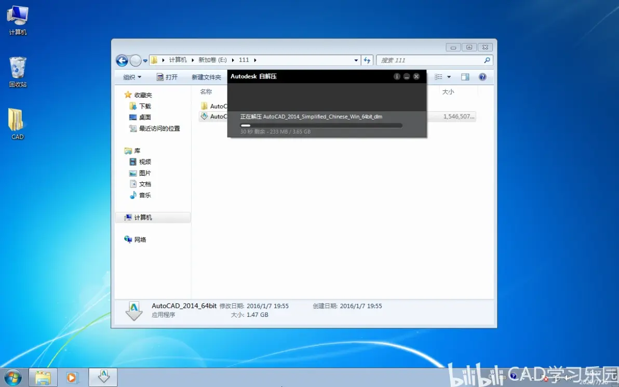This screenshot has height=387, width=619.
Task: Toggle the preview pane button
Action: point(465,77)
